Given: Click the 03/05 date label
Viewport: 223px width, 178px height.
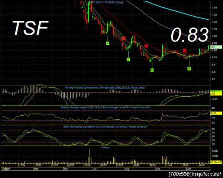Looking at the screenshot, I should click(x=39, y=165).
